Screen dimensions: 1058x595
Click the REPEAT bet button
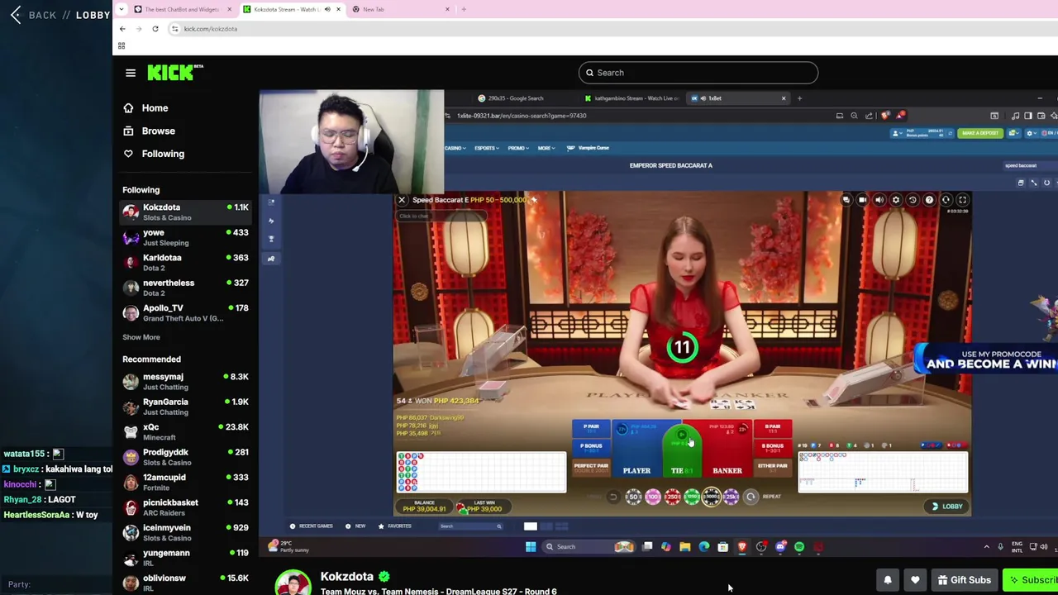tap(751, 497)
